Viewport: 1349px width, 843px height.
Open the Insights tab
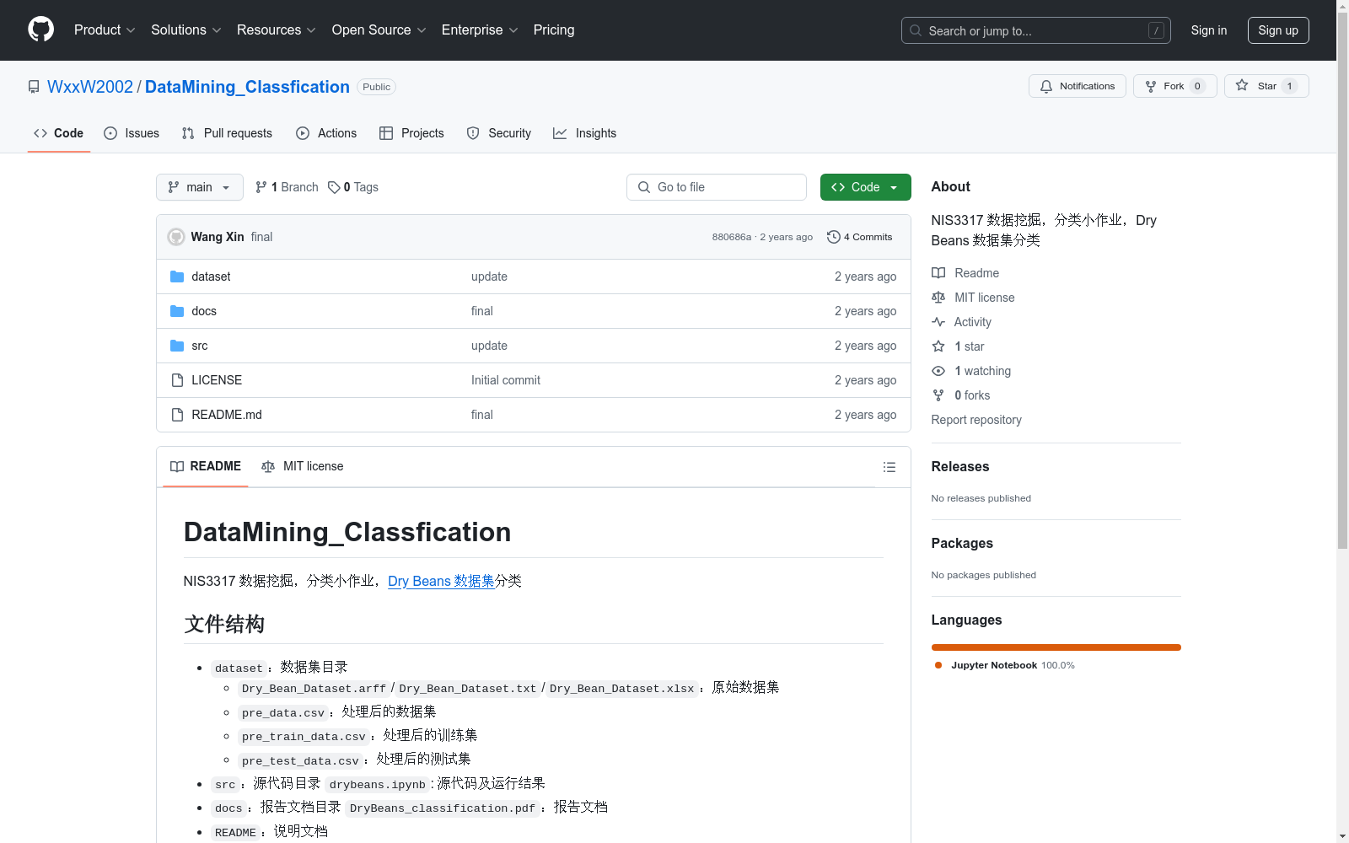(x=584, y=133)
